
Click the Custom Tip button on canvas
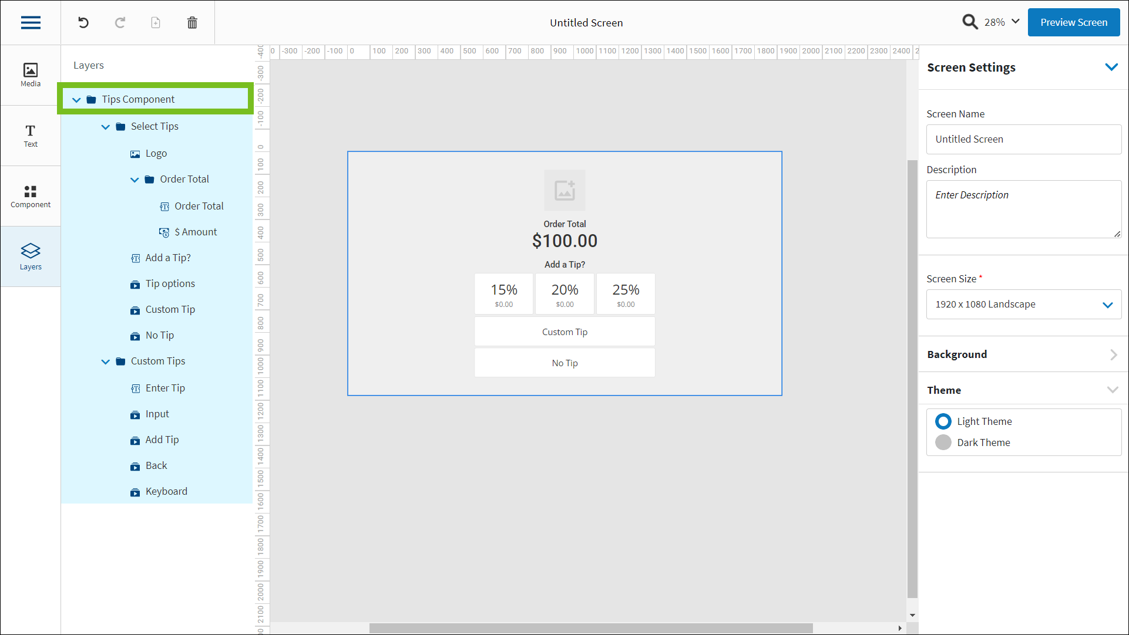[564, 332]
